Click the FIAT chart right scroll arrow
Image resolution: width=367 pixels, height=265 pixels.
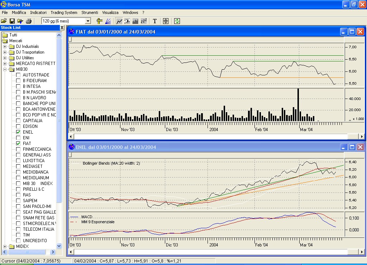(x=362, y=136)
